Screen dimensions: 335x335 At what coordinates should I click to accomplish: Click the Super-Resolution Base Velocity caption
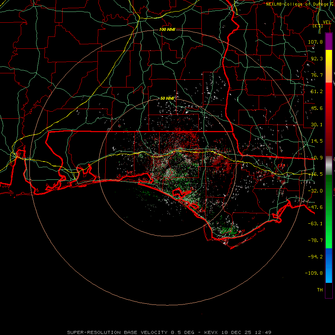pyautogui.click(x=169, y=332)
